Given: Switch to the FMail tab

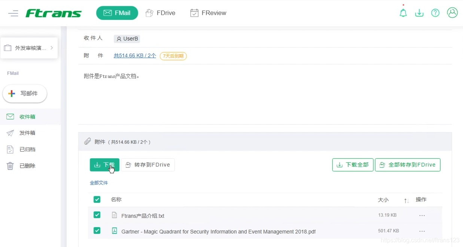Looking at the screenshot, I should point(117,13).
